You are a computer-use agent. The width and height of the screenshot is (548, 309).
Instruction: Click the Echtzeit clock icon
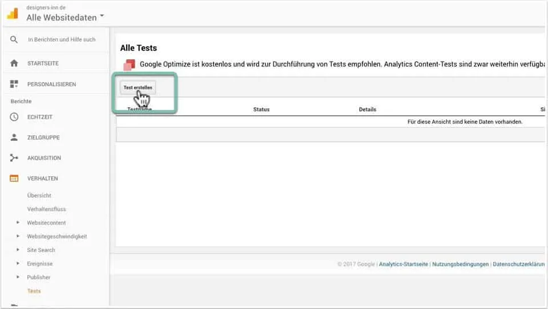tap(14, 117)
